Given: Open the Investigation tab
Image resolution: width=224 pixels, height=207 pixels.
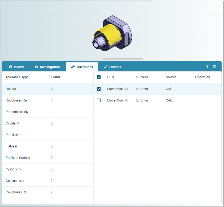Looking at the screenshot, I should coord(47,67).
